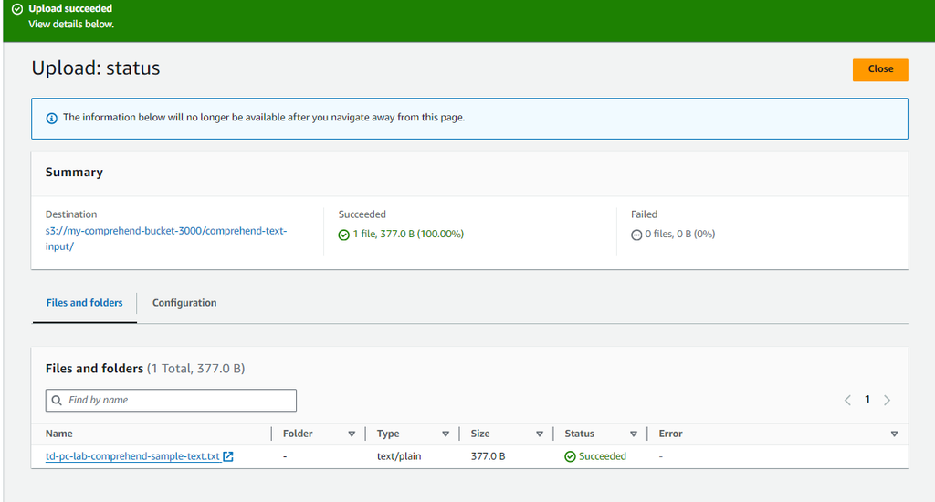Click the Upload succeeded checkmark icon
The image size is (935, 502).
click(x=17, y=9)
